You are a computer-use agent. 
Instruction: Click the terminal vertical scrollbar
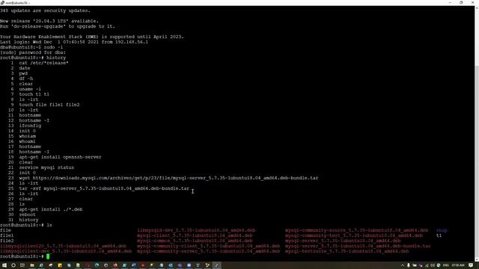(477, 134)
